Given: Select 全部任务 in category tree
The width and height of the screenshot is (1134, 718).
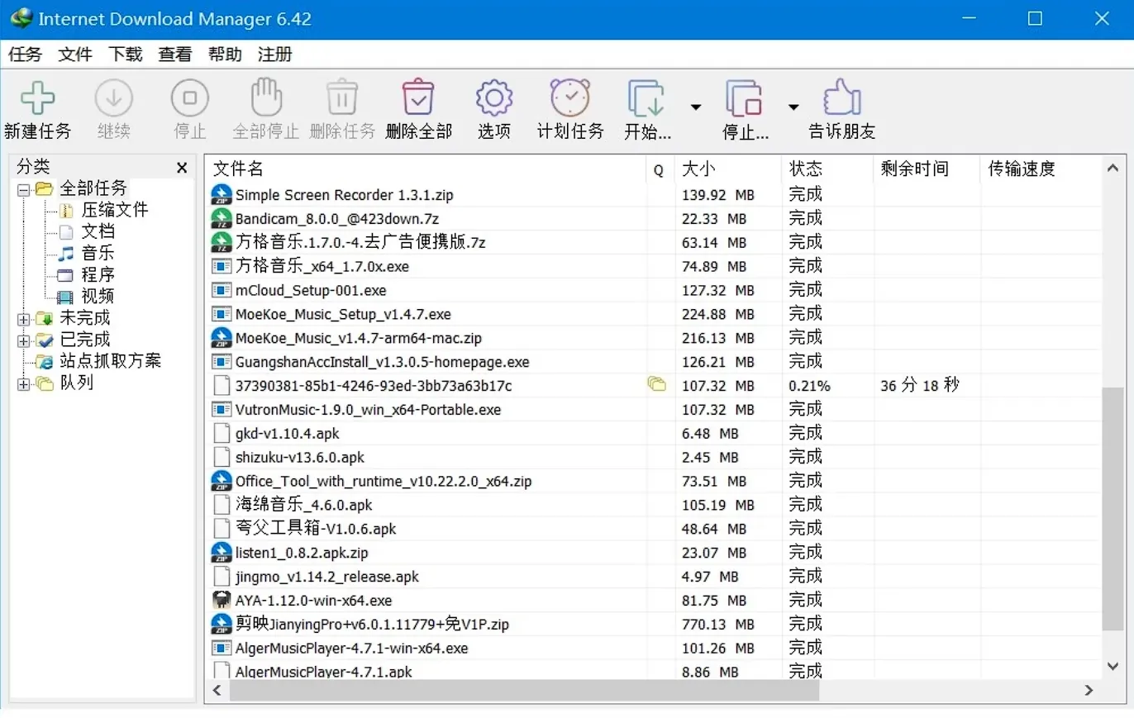Looking at the screenshot, I should pos(93,188).
